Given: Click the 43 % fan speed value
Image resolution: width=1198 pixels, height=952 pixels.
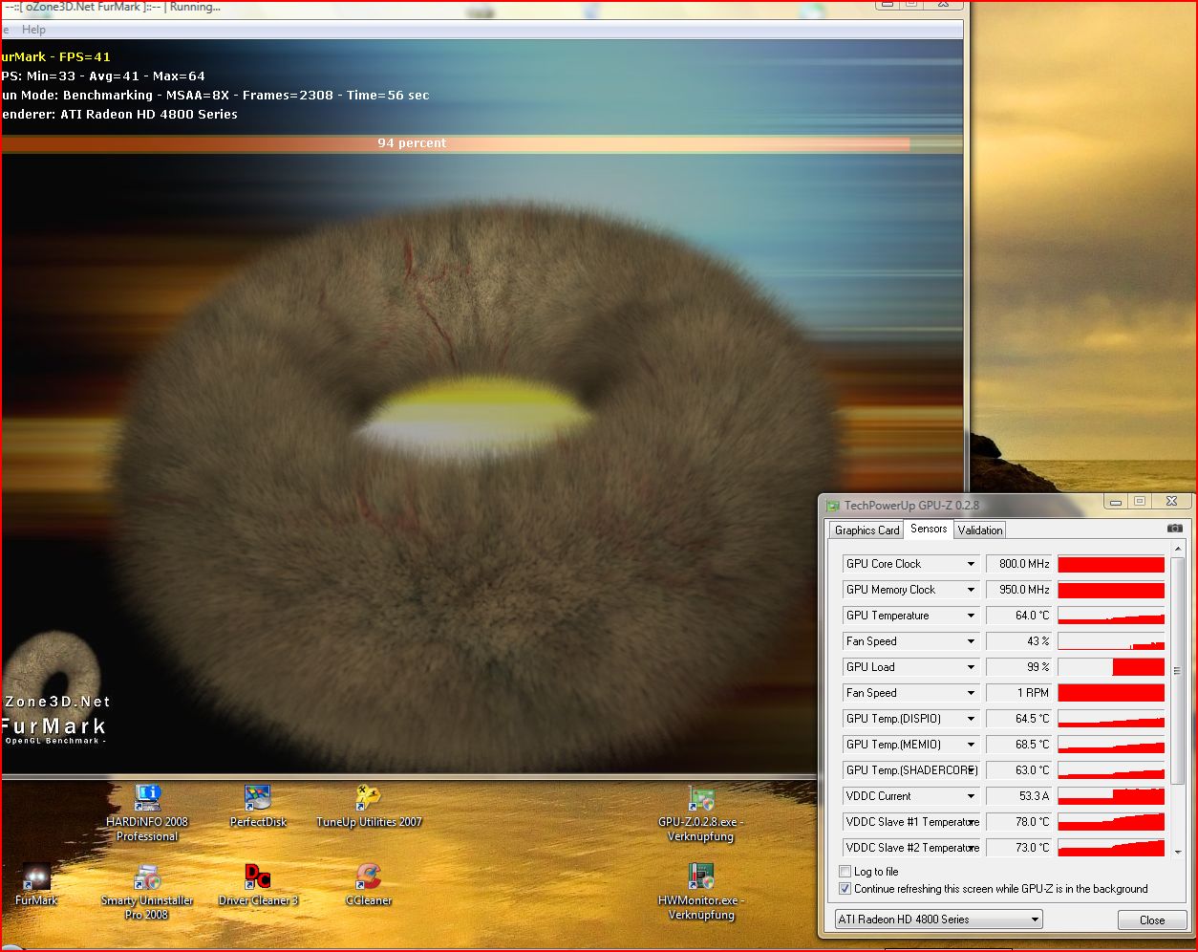Looking at the screenshot, I should [x=1018, y=641].
